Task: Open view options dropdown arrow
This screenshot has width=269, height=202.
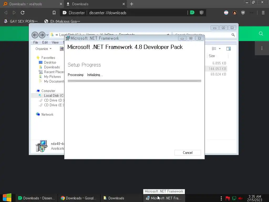Action: point(220,49)
